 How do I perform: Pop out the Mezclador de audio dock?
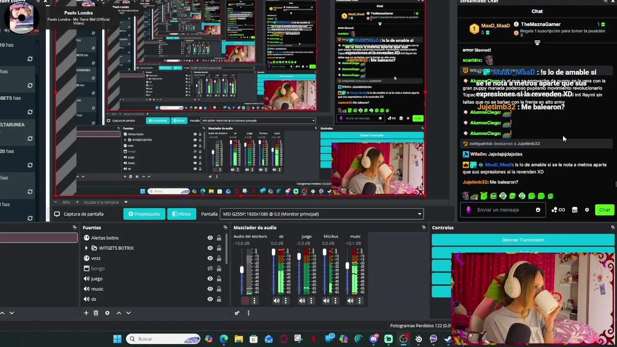424,227
